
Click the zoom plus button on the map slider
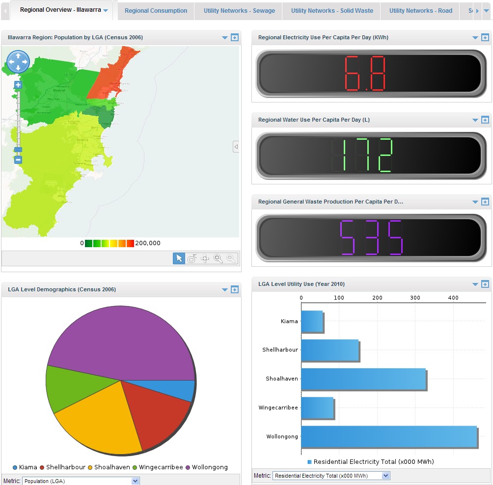[18, 84]
